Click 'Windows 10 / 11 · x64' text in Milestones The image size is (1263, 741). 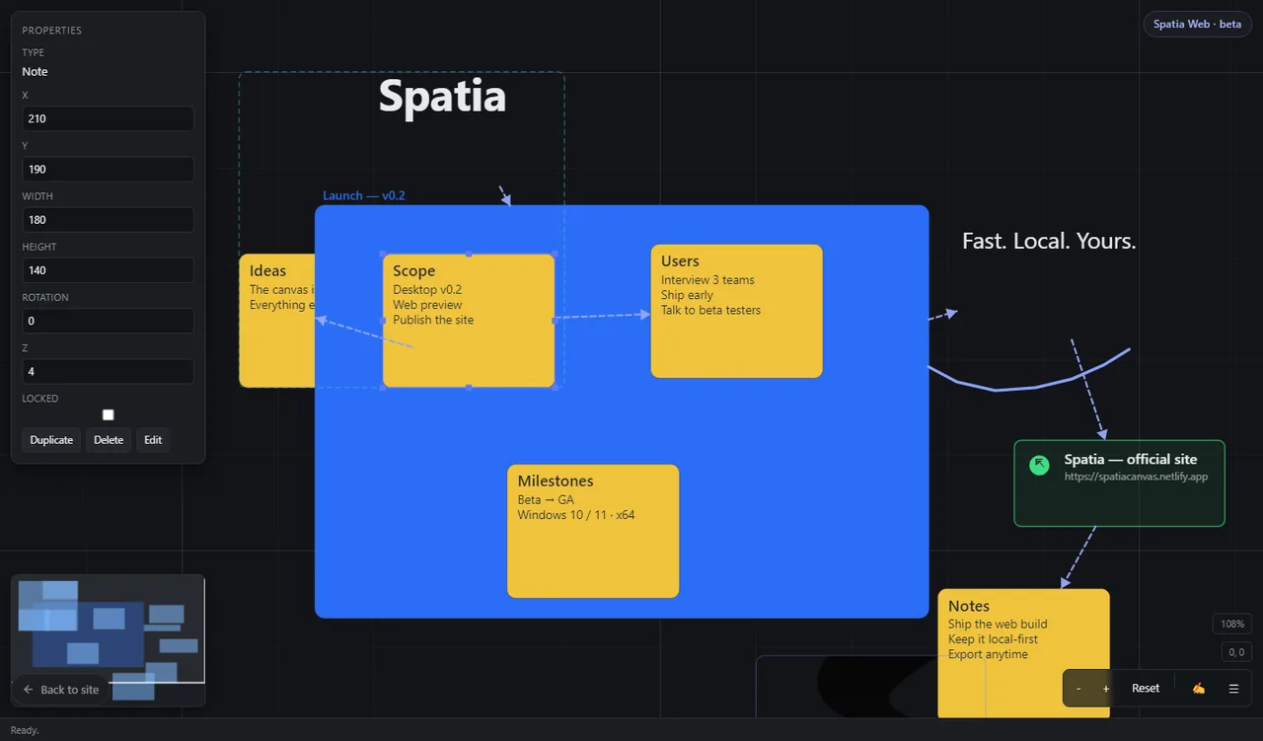click(x=576, y=515)
